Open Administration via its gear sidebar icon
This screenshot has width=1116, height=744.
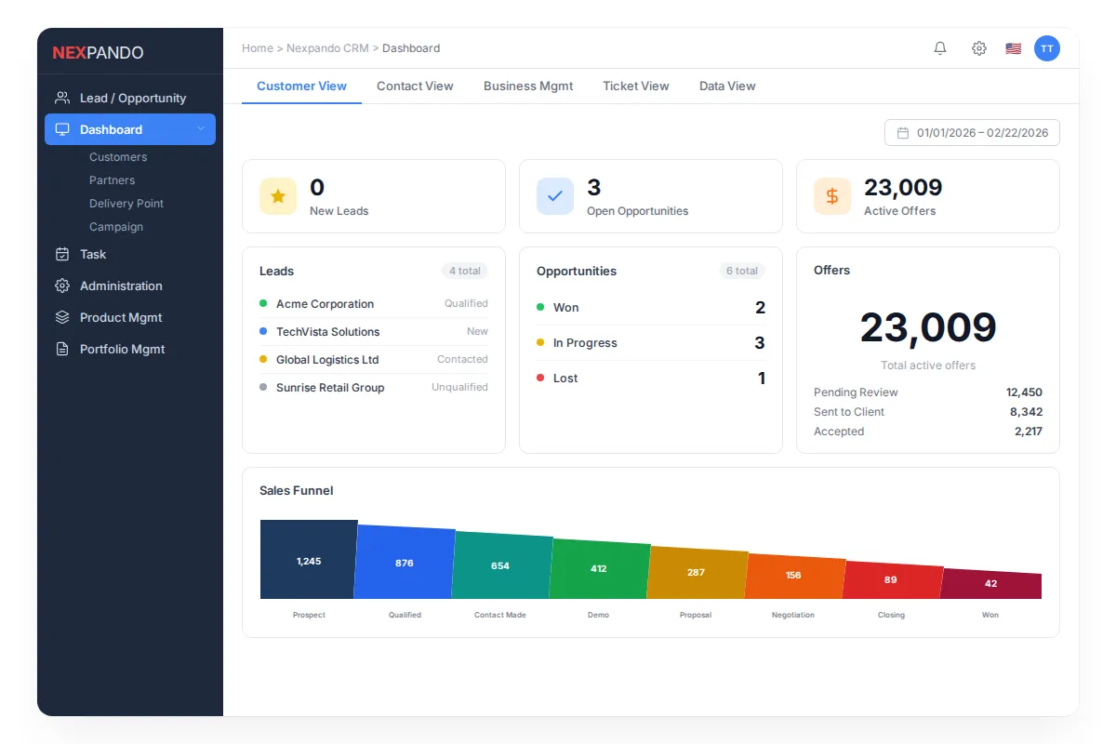point(63,286)
